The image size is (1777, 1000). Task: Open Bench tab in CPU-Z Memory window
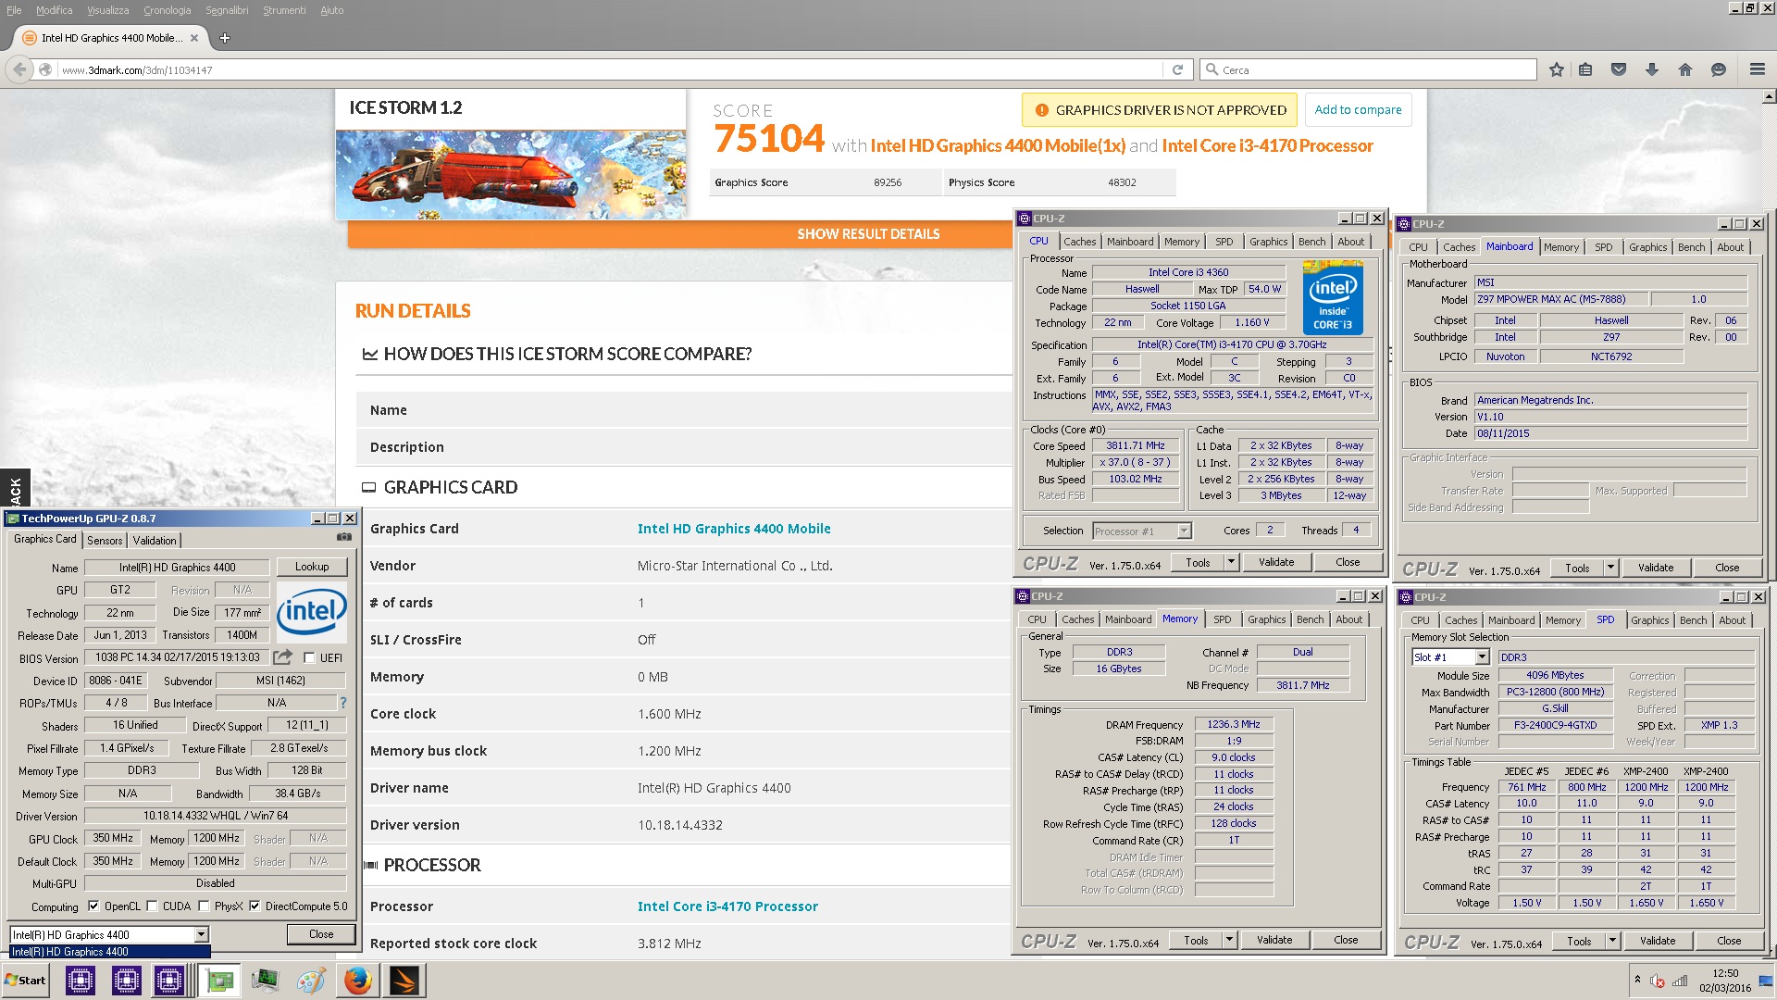click(1310, 619)
